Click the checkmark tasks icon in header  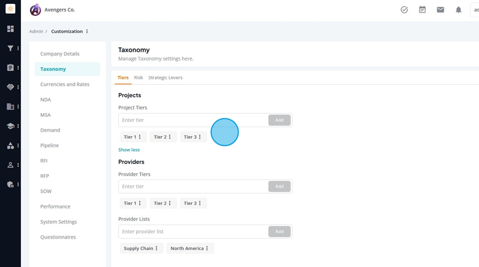click(404, 10)
